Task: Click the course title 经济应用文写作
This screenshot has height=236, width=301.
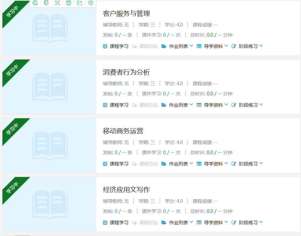Action: (x=126, y=190)
